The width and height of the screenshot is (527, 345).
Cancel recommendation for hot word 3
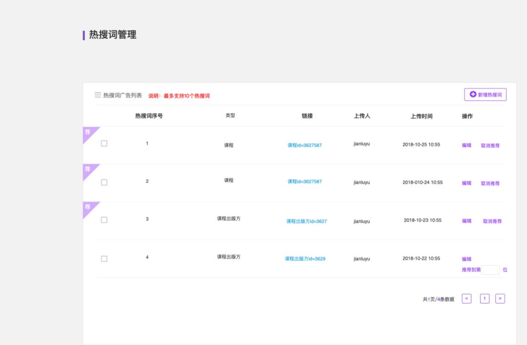[492, 221]
